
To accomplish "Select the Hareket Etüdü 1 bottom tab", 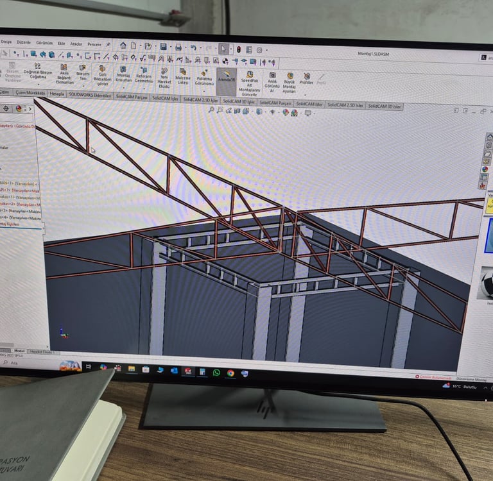I will coord(42,351).
